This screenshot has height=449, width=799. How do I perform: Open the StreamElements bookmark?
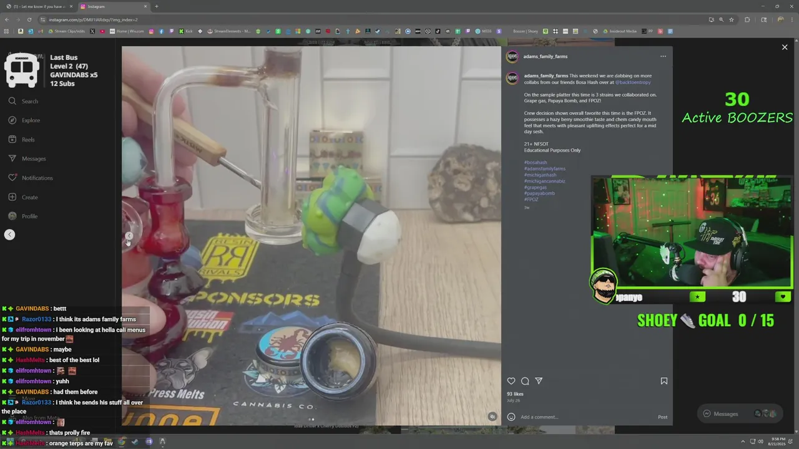(228, 31)
